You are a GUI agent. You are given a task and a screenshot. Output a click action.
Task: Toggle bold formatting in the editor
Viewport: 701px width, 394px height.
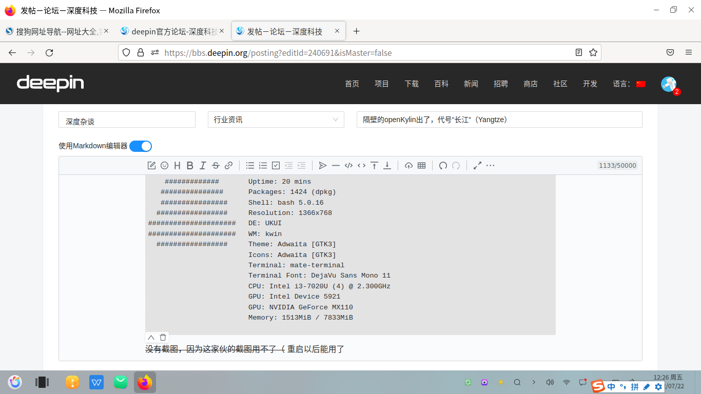[190, 165]
